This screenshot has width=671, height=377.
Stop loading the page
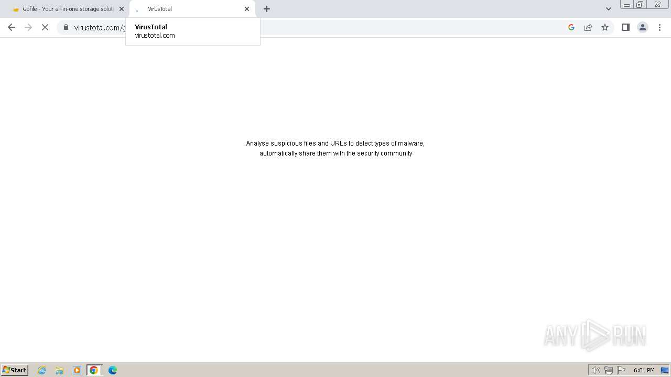tap(45, 28)
